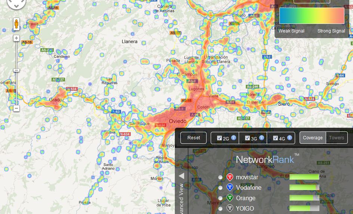Click the movistar rank bar
The width and height of the screenshot is (353, 214).
304,177
